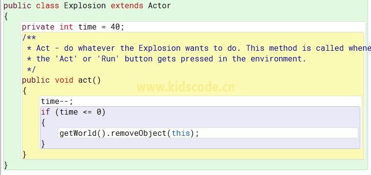Click the word Act in the comment
Viewport: 371px width, 175px height.
pos(43,48)
